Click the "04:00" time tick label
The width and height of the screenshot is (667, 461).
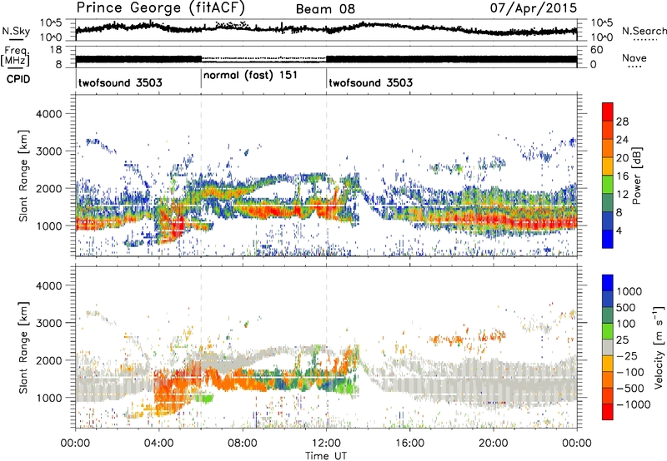pos(158,444)
